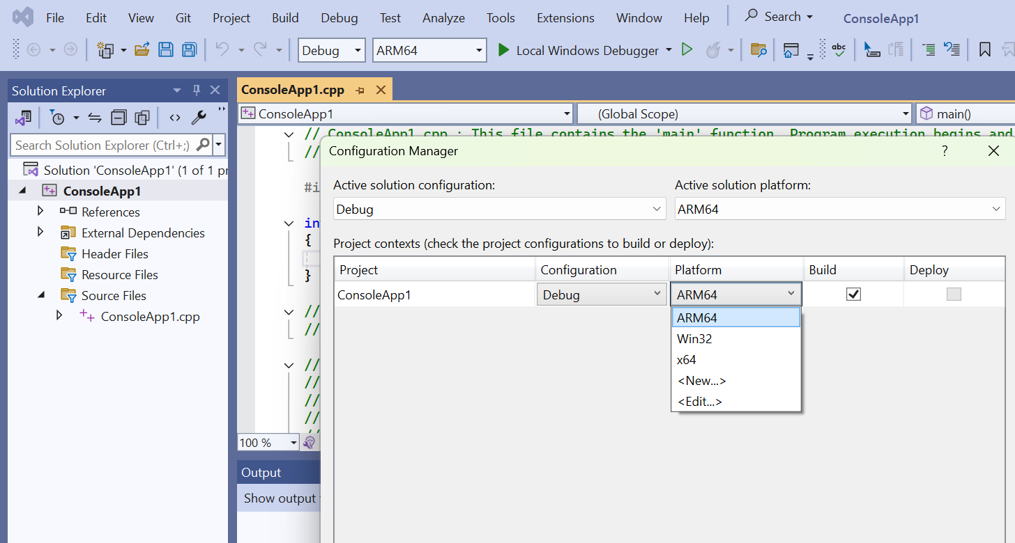The image size is (1015, 543).
Task: Switch Solution Explorer views icon
Action: 23,118
